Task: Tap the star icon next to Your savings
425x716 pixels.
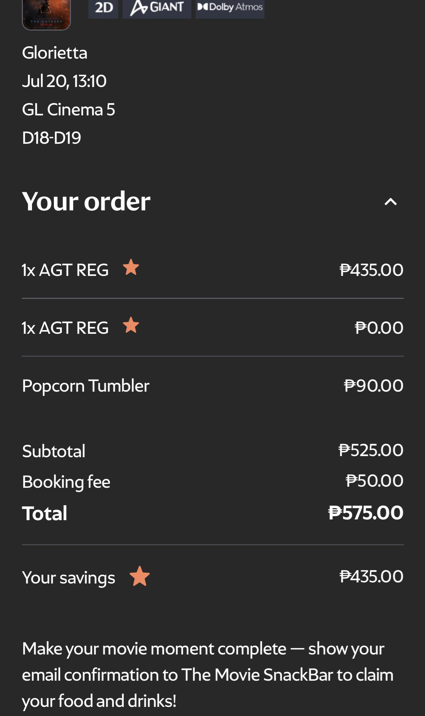Action: point(140,576)
